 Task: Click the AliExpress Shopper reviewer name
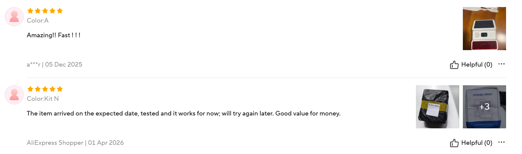(x=55, y=143)
